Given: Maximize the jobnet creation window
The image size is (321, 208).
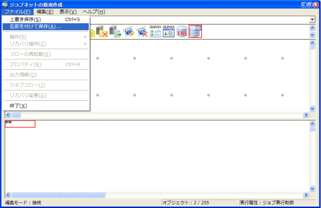Looking at the screenshot, I should pyautogui.click(x=310, y=5).
